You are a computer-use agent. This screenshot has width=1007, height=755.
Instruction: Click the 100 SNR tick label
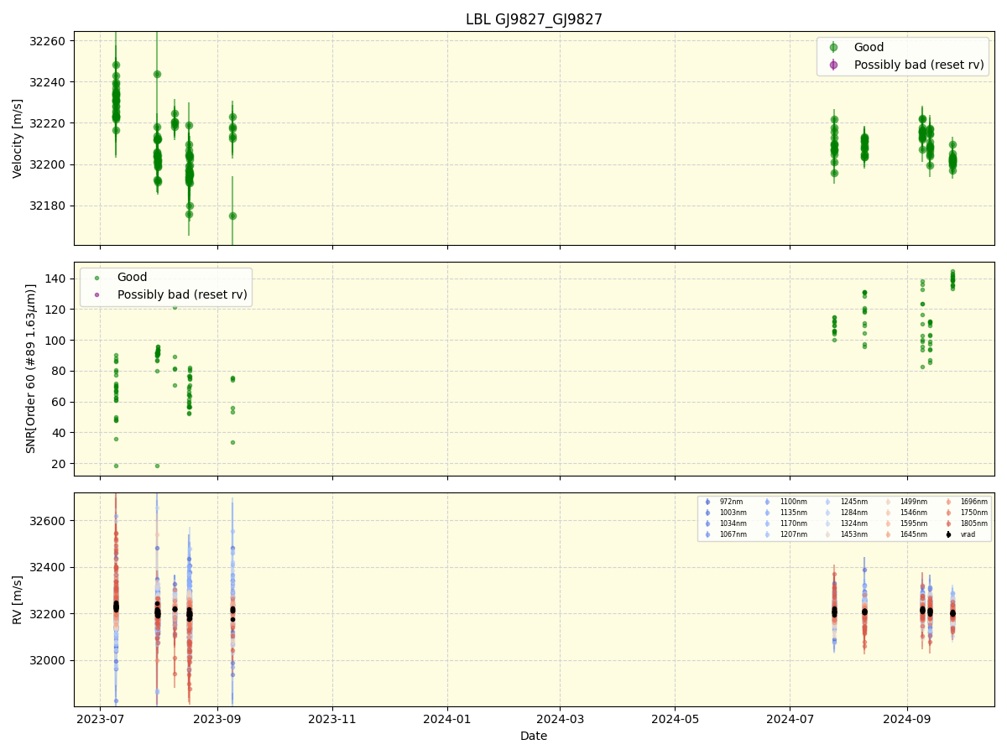click(56, 341)
